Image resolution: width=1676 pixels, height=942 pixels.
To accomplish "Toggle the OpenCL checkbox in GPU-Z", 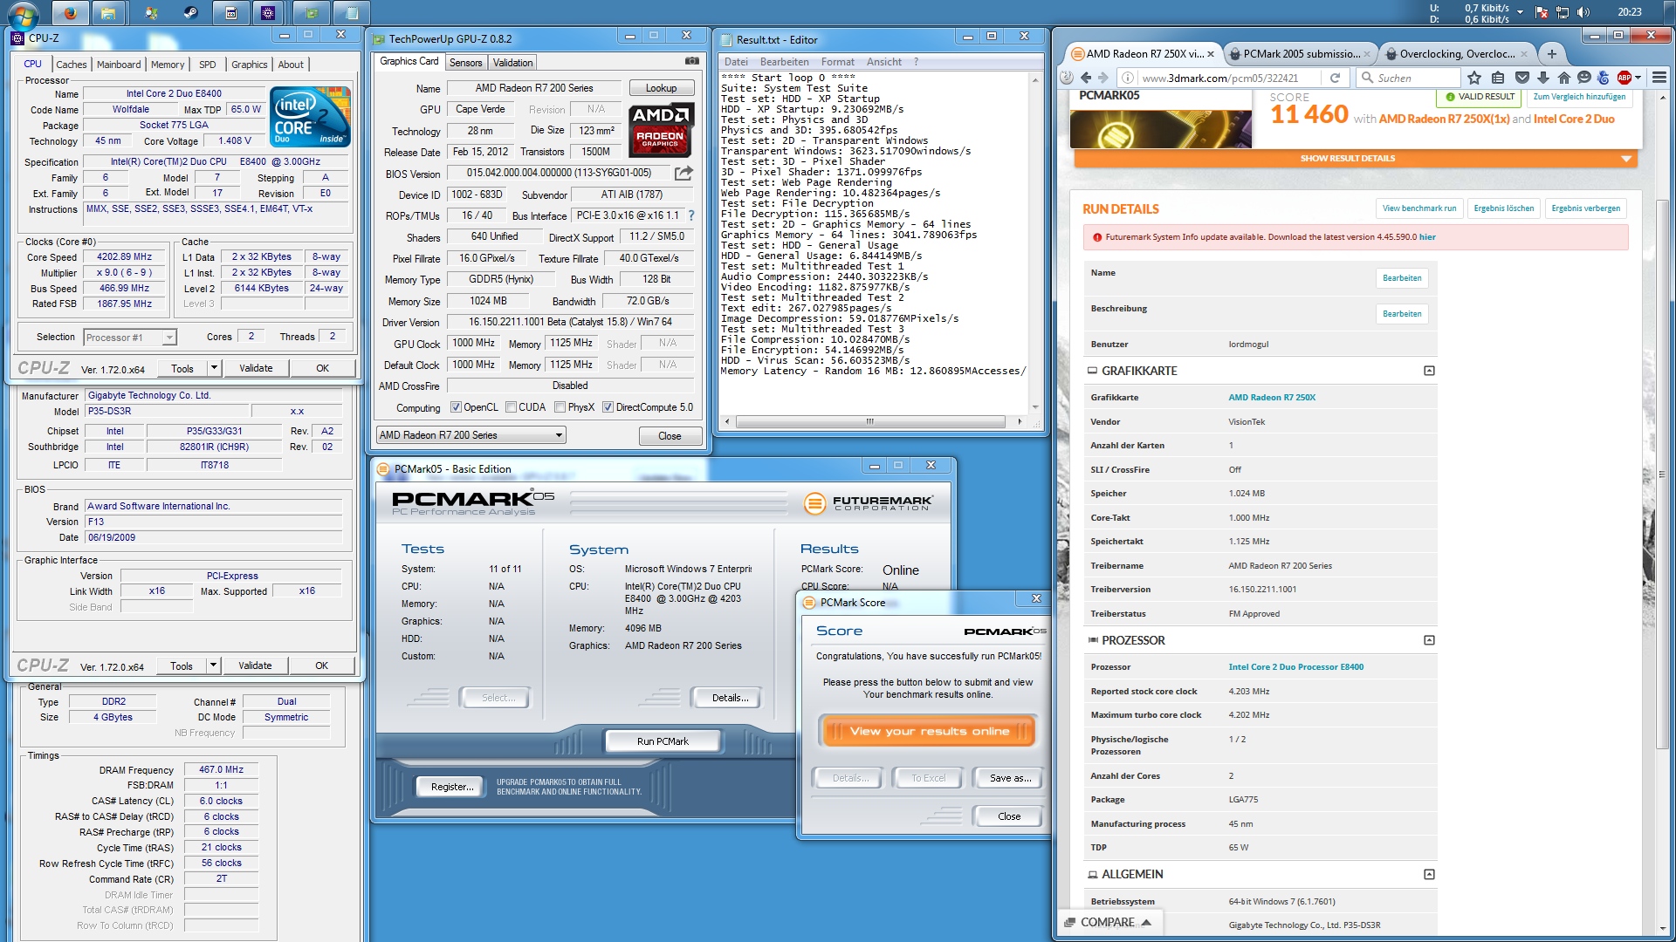I will [456, 407].
